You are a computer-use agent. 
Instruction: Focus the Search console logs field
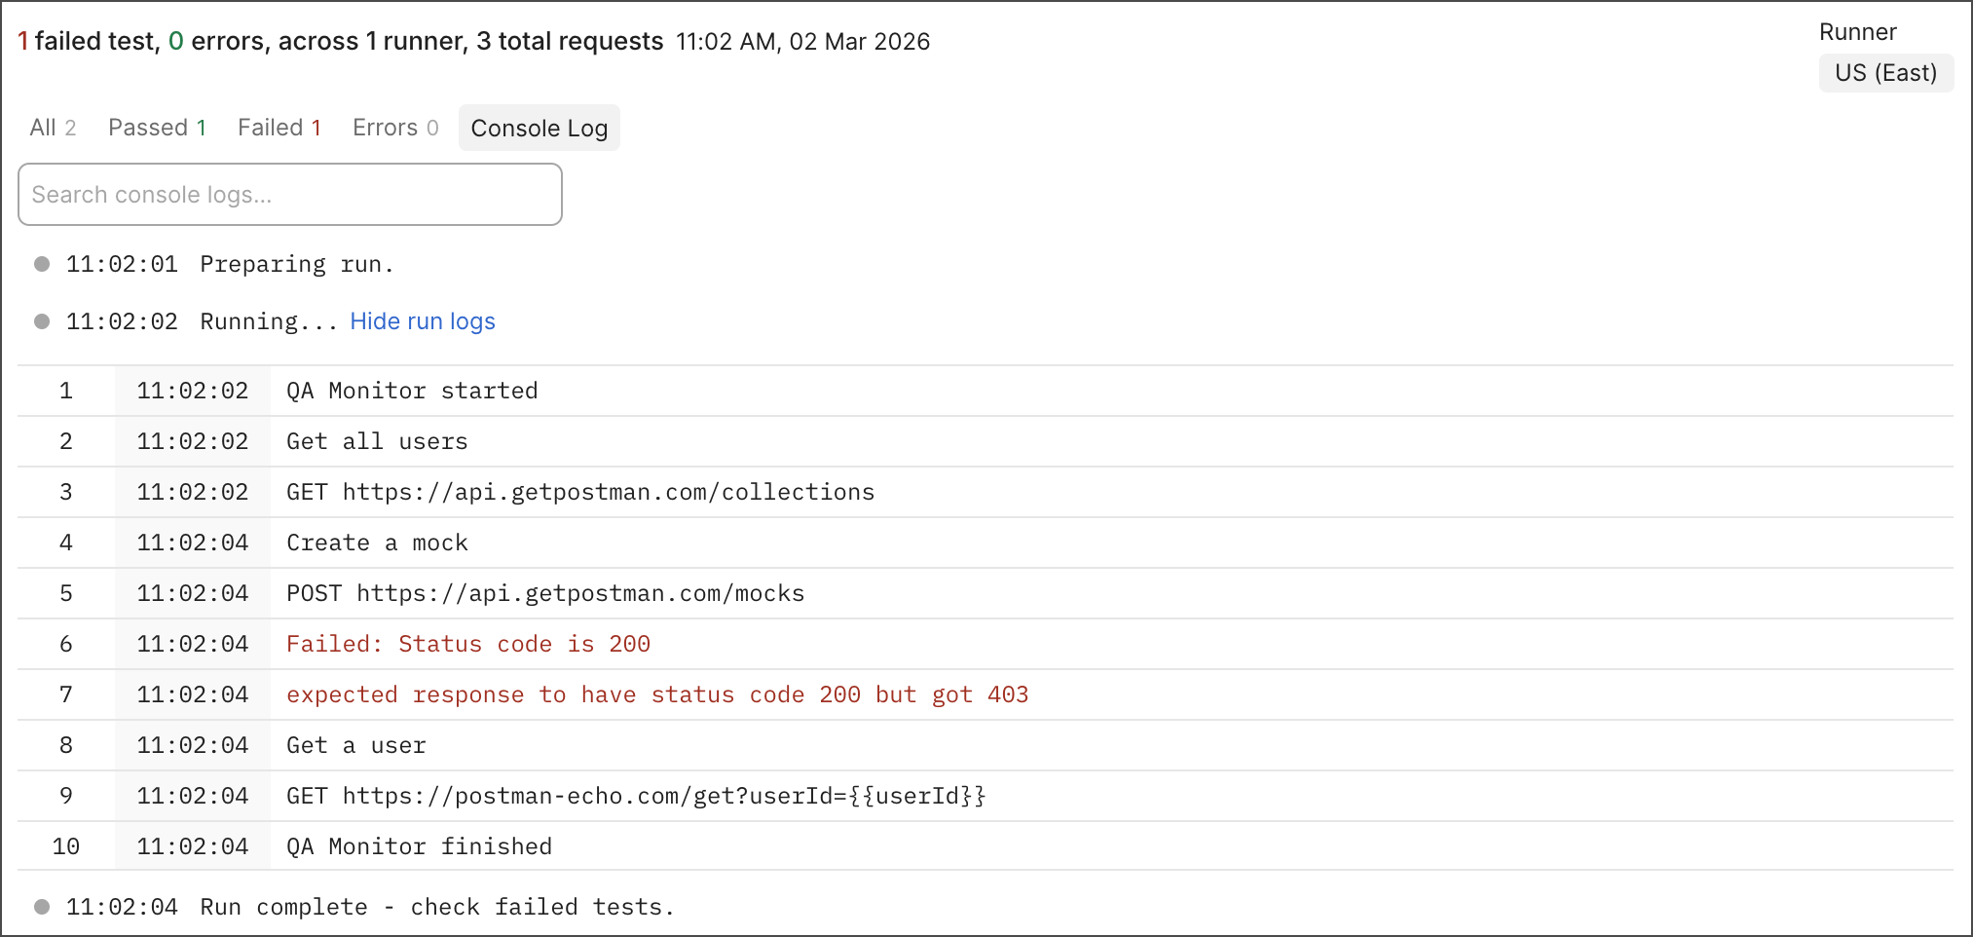point(289,195)
